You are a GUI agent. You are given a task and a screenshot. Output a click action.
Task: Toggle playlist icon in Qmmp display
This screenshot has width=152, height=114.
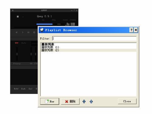73,24
